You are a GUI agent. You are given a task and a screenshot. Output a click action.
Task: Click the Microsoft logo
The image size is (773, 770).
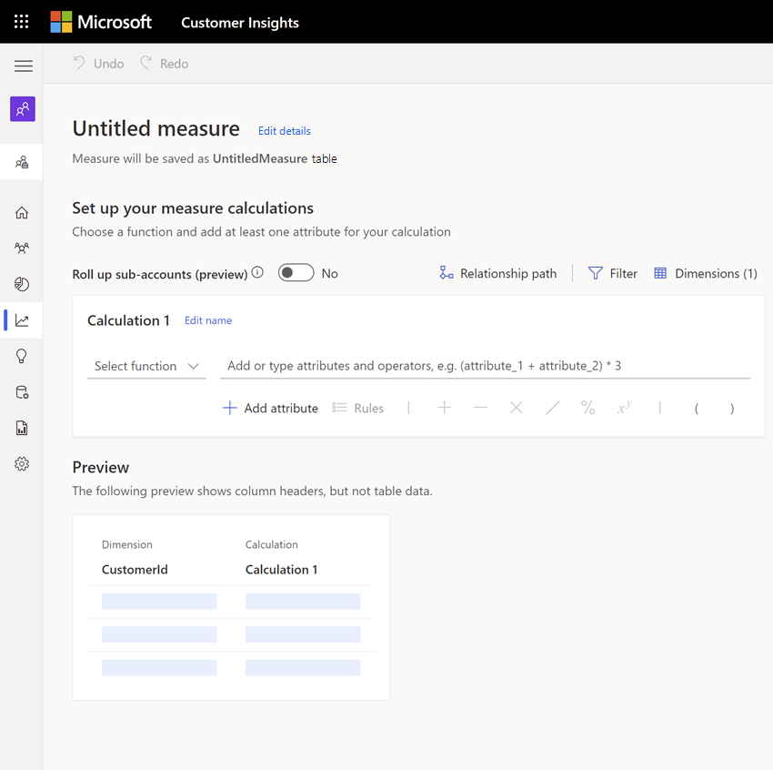pos(101,22)
